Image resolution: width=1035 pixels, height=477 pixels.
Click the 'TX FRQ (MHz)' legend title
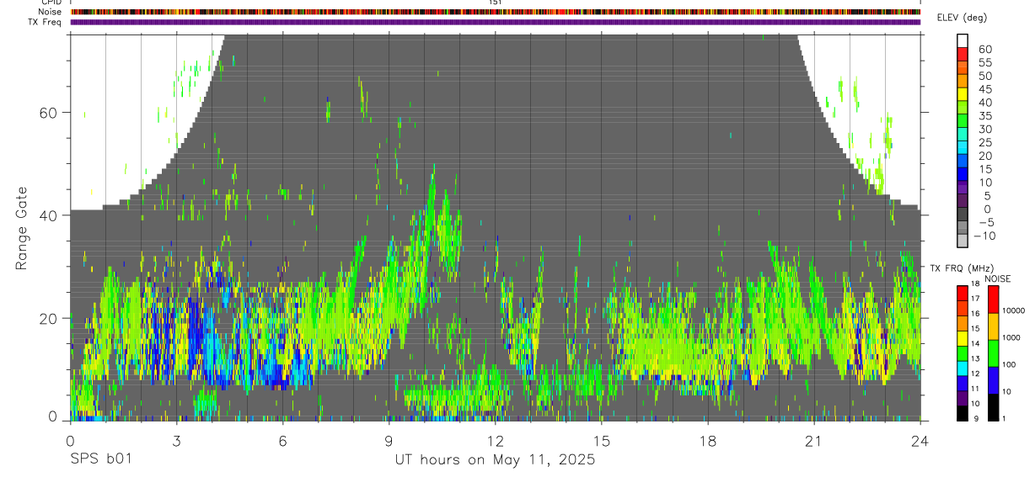(x=961, y=268)
